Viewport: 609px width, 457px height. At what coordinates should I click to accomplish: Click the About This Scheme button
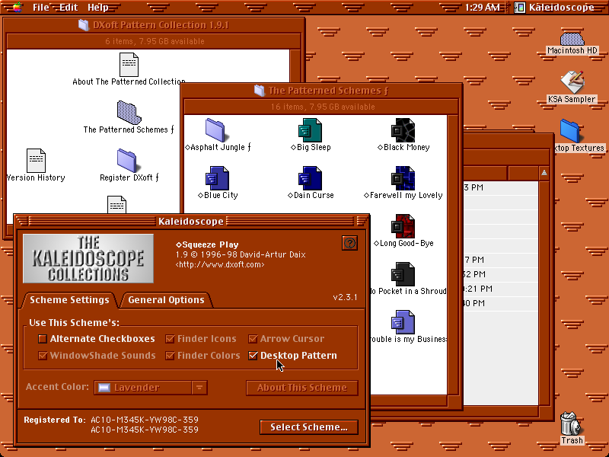[301, 388]
